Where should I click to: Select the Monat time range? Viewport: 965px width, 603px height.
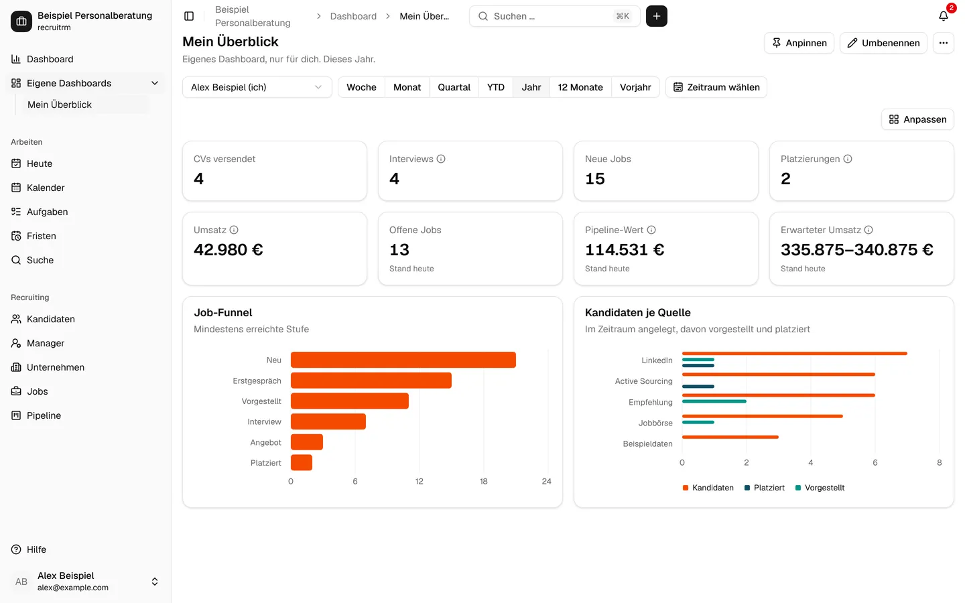(407, 87)
